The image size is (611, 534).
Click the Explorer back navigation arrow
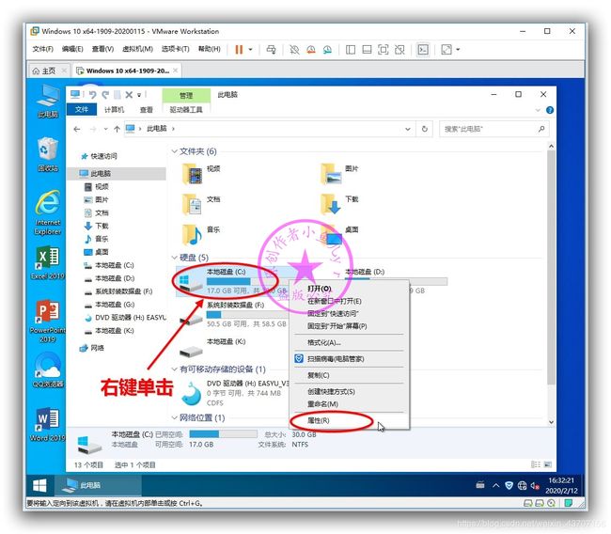click(77, 129)
